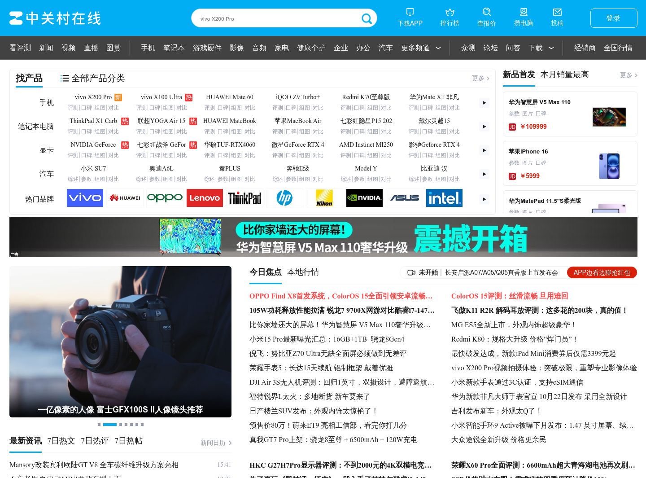Open the Nikon brand logo
Image resolution: width=646 pixels, height=478 pixels.
324,198
